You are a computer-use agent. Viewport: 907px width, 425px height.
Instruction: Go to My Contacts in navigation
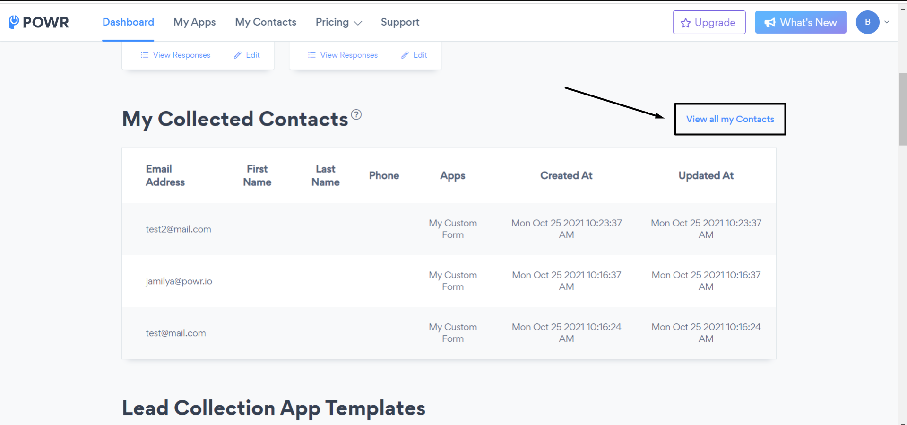click(266, 22)
